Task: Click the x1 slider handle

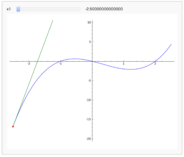Action: (18, 9)
